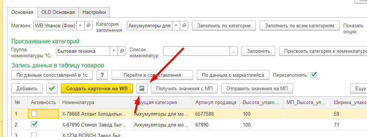Open the Магазин field's form icon

tap(88, 26)
